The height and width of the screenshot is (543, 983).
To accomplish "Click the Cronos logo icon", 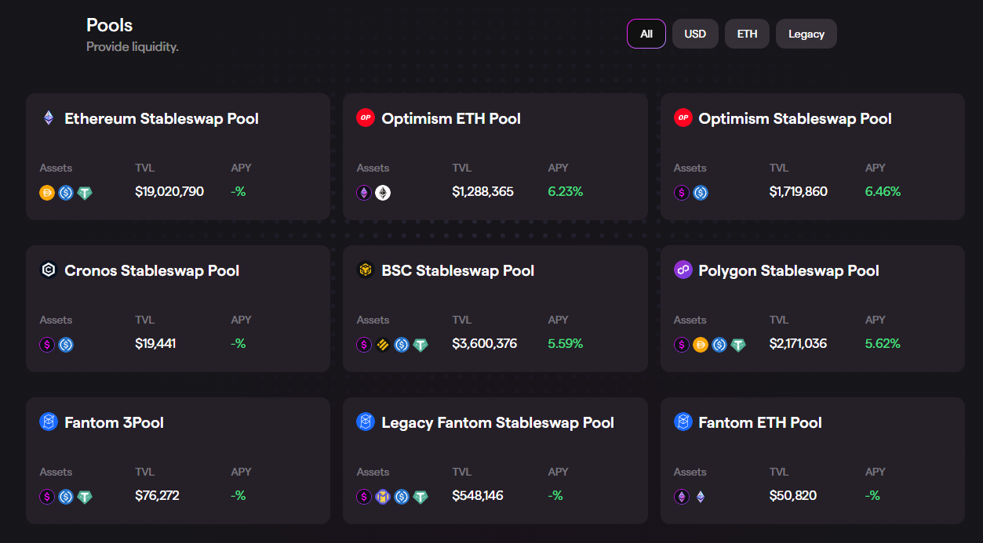I will tap(49, 270).
